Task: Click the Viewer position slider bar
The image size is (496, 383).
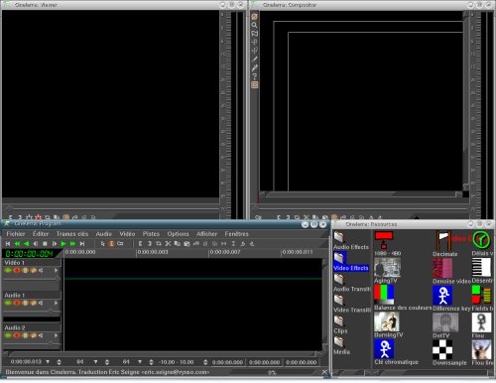Action: (111, 208)
